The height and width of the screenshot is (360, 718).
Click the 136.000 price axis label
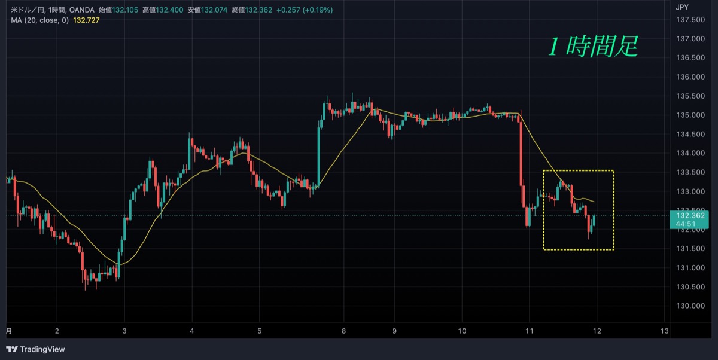tap(689, 77)
